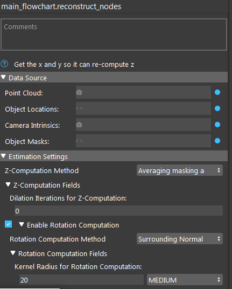Open the Z-Computation Method dropdown
This screenshot has height=289, width=232.
180,170
